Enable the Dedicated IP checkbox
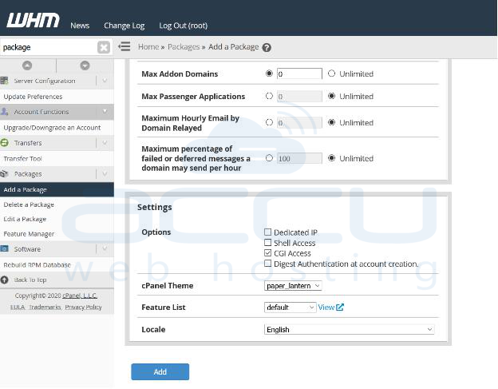 pyautogui.click(x=268, y=232)
